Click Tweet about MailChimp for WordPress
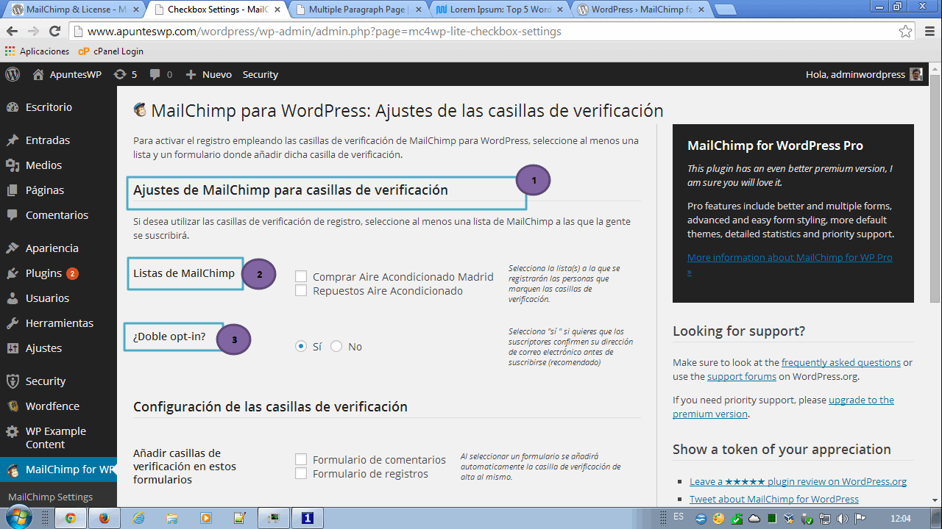The height and width of the screenshot is (529, 942). click(774, 500)
